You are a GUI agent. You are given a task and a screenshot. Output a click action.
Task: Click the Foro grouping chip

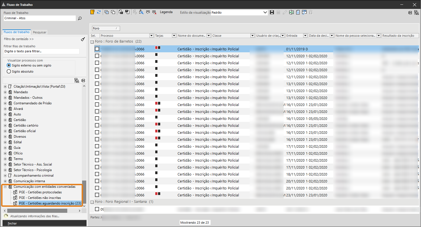tap(106, 28)
